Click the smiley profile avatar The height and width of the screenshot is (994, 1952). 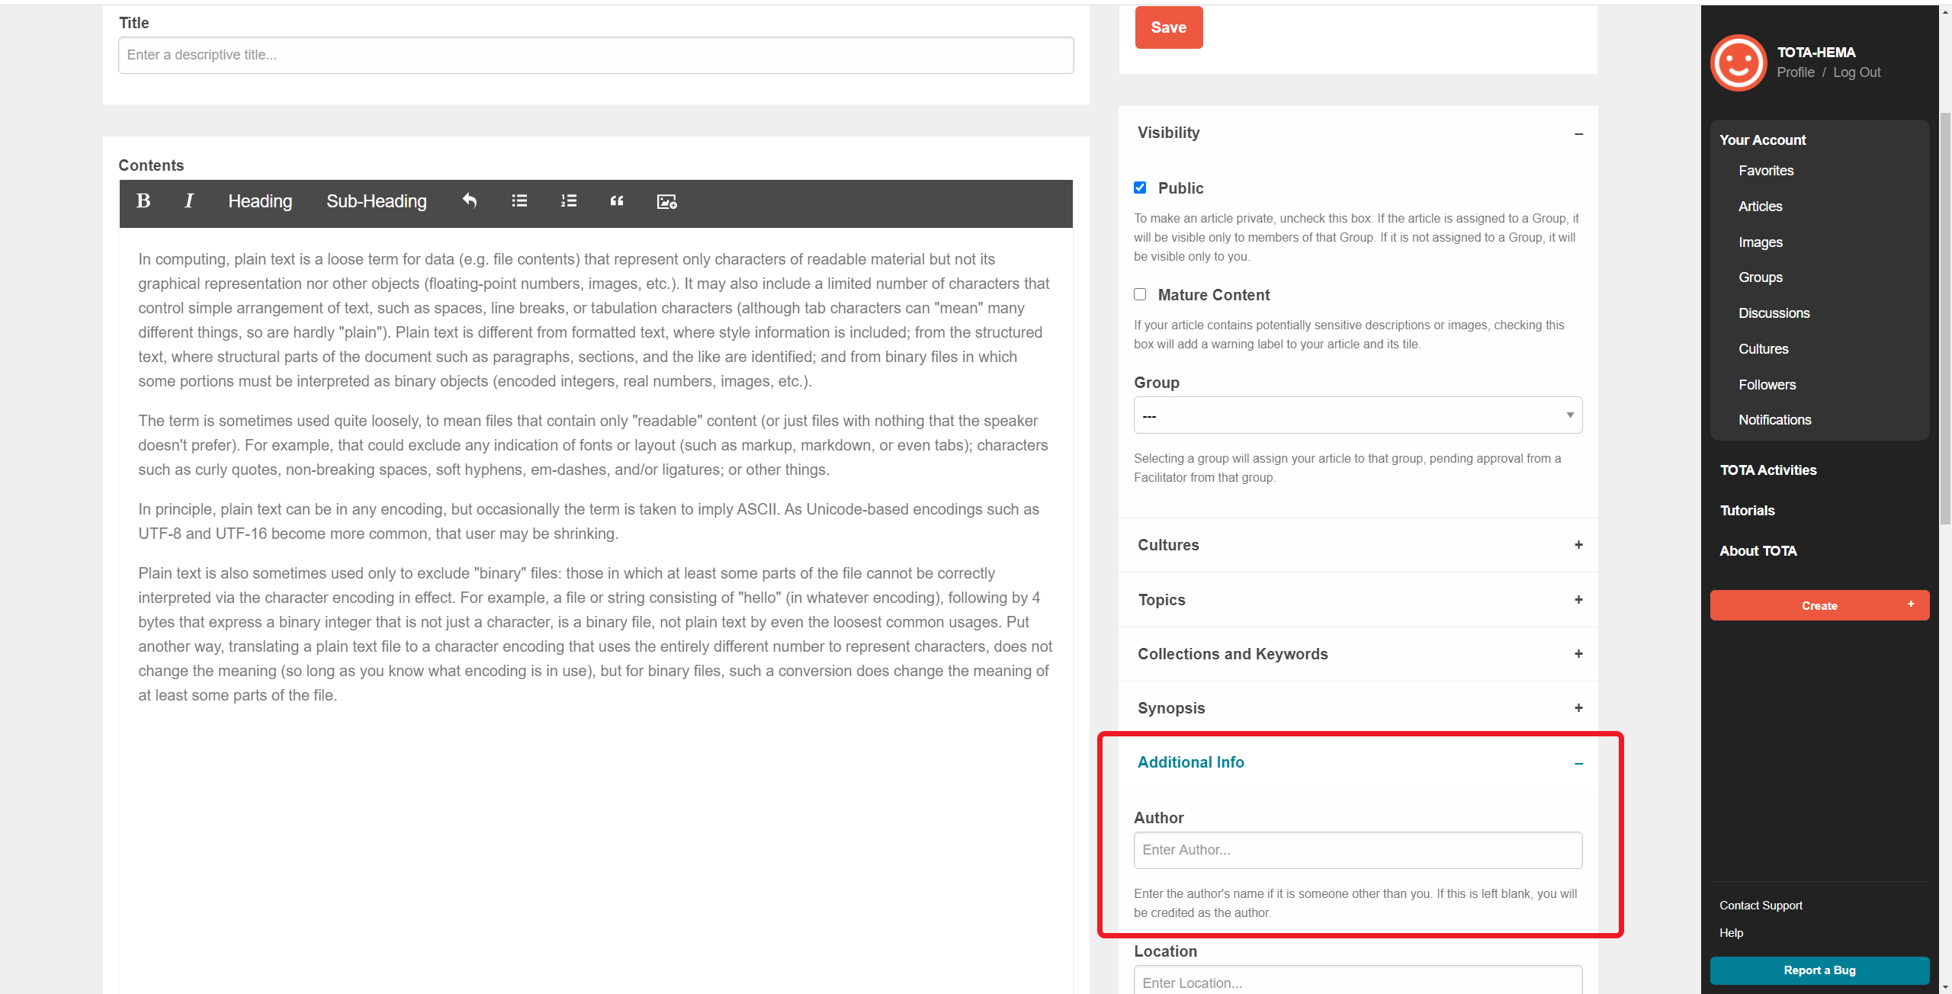1738,63
